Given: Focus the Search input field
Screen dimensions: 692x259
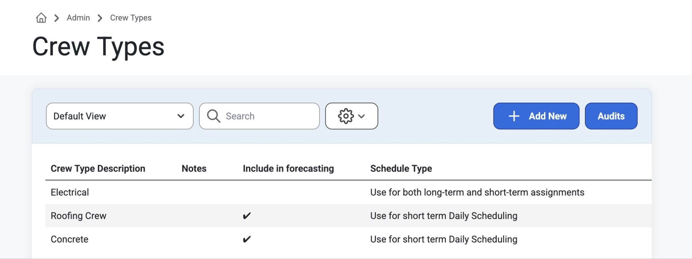Looking at the screenshot, I should point(259,116).
